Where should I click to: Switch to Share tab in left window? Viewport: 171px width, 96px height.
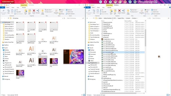coord(13,7)
